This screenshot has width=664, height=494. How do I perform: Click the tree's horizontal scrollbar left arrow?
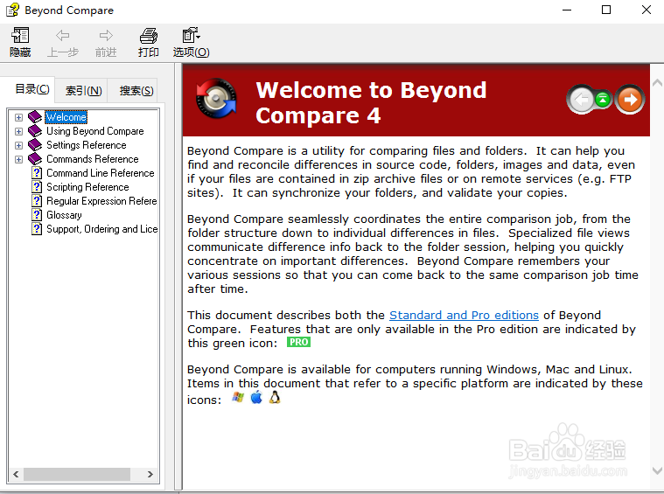click(16, 474)
